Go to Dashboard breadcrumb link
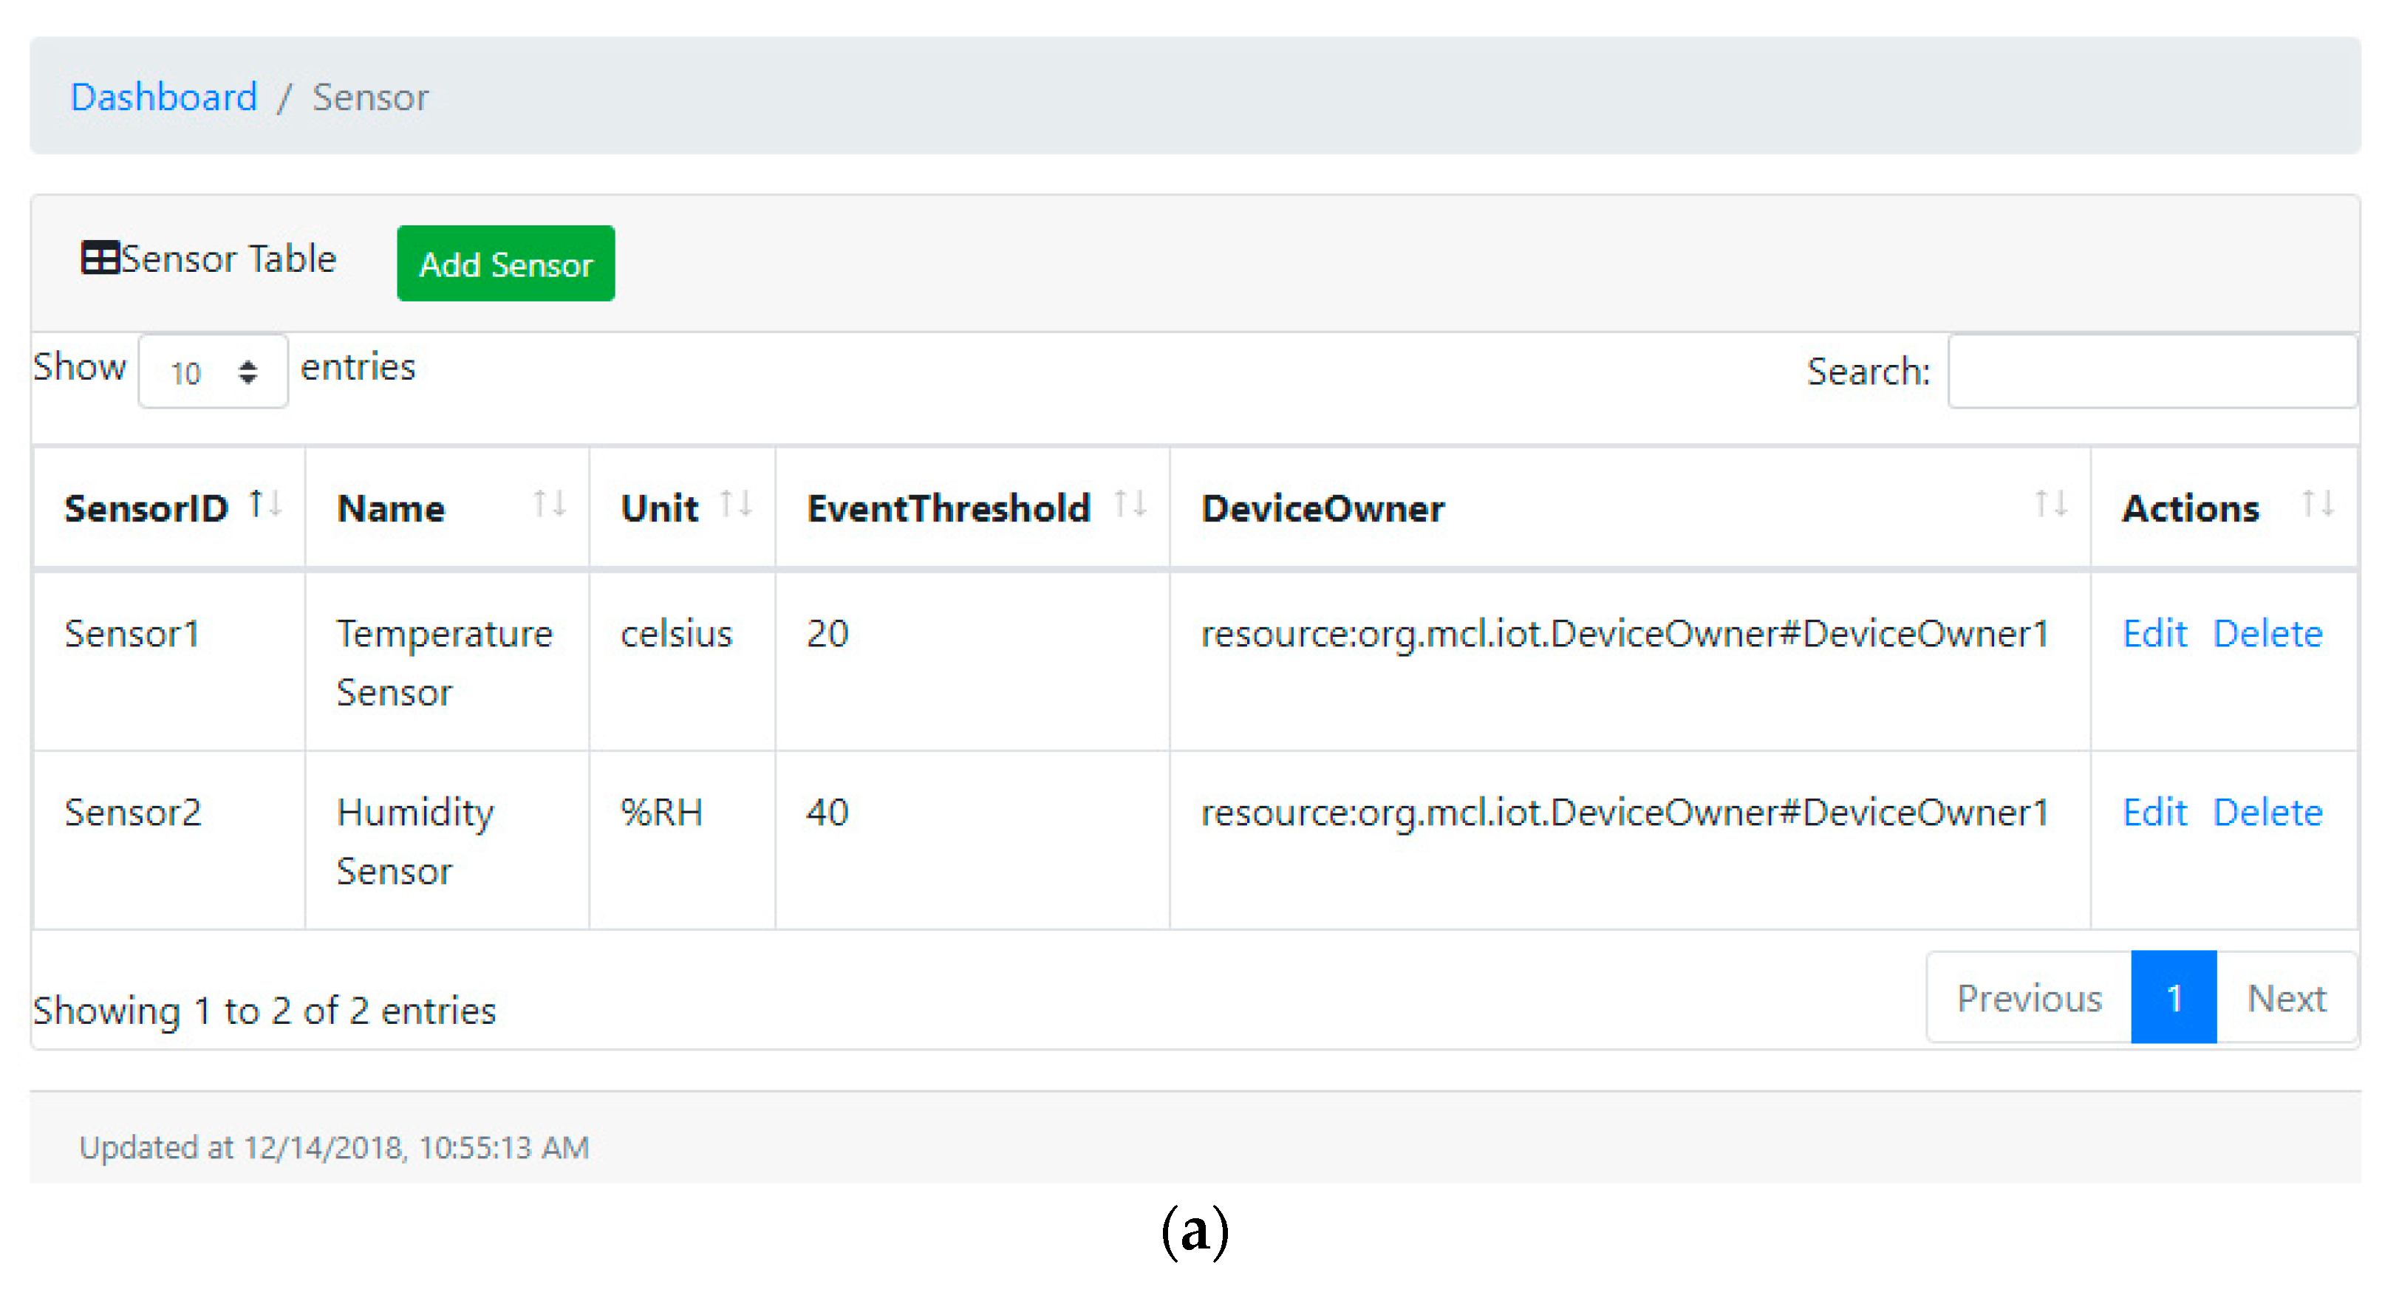The image size is (2382, 1298). click(164, 97)
